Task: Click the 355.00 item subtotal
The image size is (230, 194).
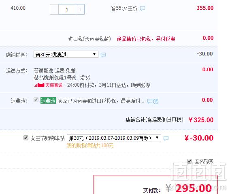Action: [x=205, y=8]
